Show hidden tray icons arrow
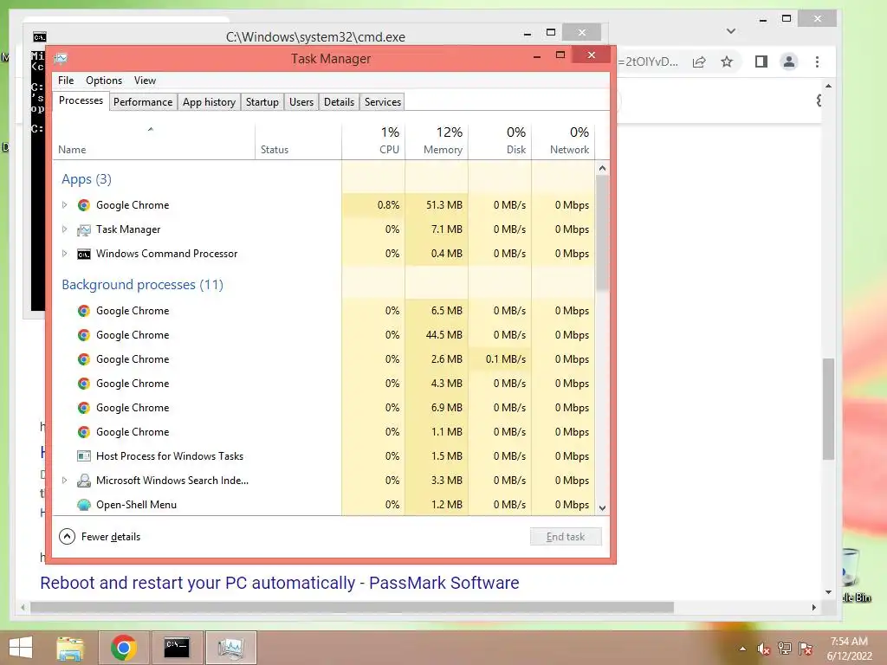Image resolution: width=887 pixels, height=665 pixels. tap(742, 649)
